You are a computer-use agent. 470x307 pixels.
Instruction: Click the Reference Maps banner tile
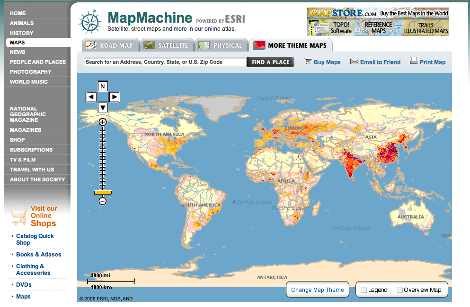(x=378, y=28)
